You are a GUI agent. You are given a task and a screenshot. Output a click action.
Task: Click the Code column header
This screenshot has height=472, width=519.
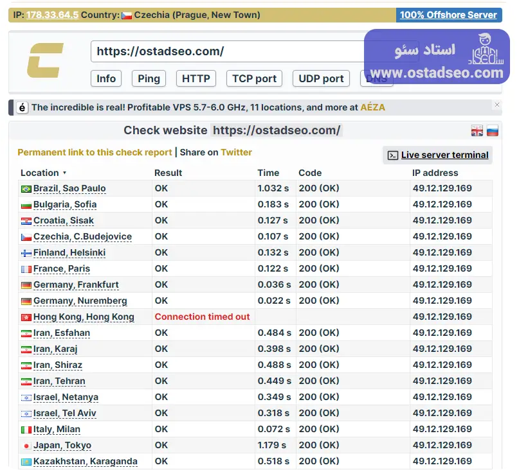point(310,173)
